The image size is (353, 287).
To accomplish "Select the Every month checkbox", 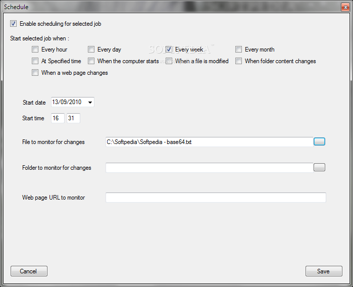I will click(238, 50).
